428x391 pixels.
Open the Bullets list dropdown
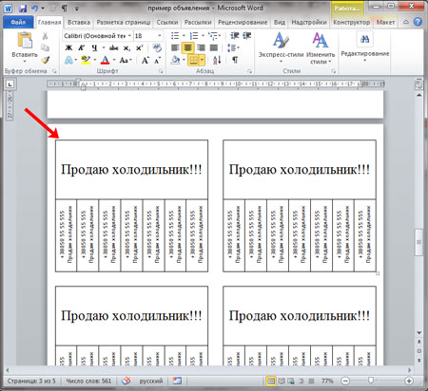[x=184, y=36]
